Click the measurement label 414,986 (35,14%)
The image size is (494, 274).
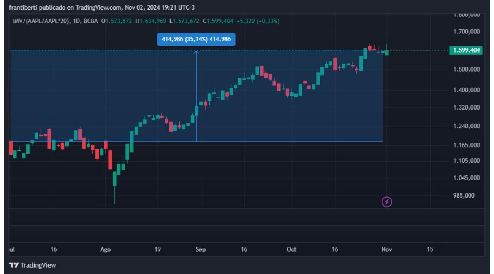(x=196, y=39)
